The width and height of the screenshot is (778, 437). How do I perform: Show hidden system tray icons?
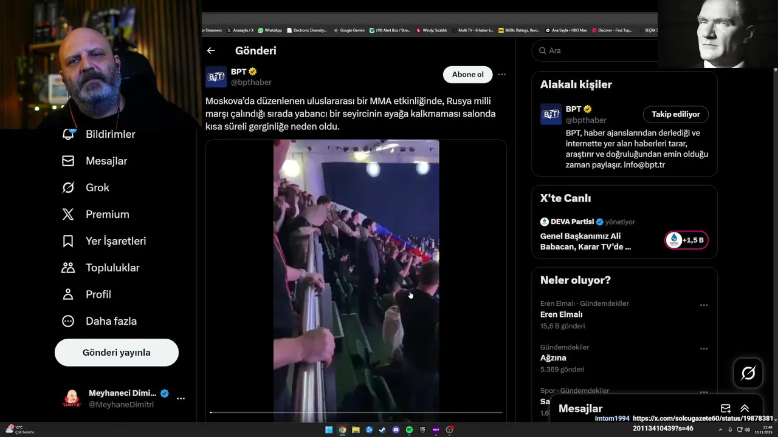720,430
